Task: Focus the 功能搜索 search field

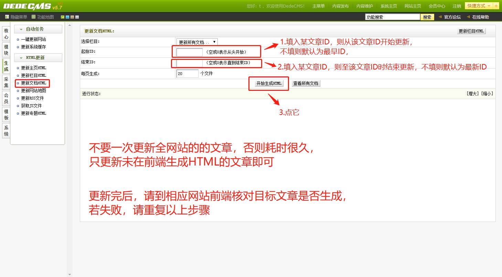Action: [393, 17]
